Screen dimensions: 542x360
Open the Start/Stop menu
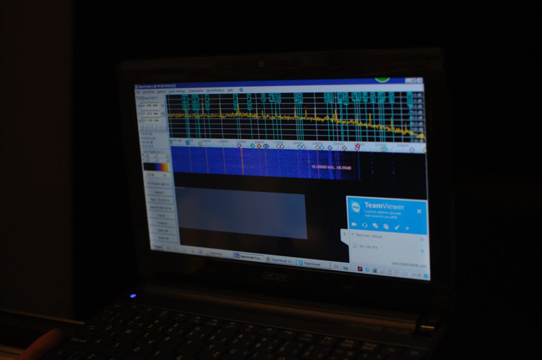tap(148, 92)
